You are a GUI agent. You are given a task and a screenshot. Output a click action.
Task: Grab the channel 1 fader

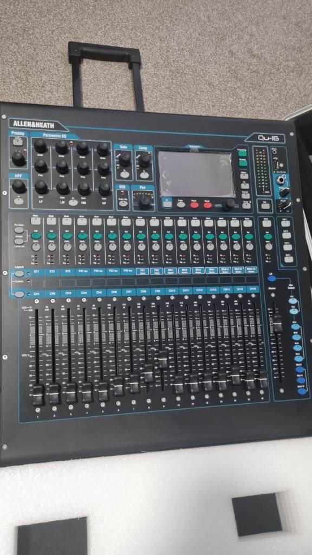point(38,394)
